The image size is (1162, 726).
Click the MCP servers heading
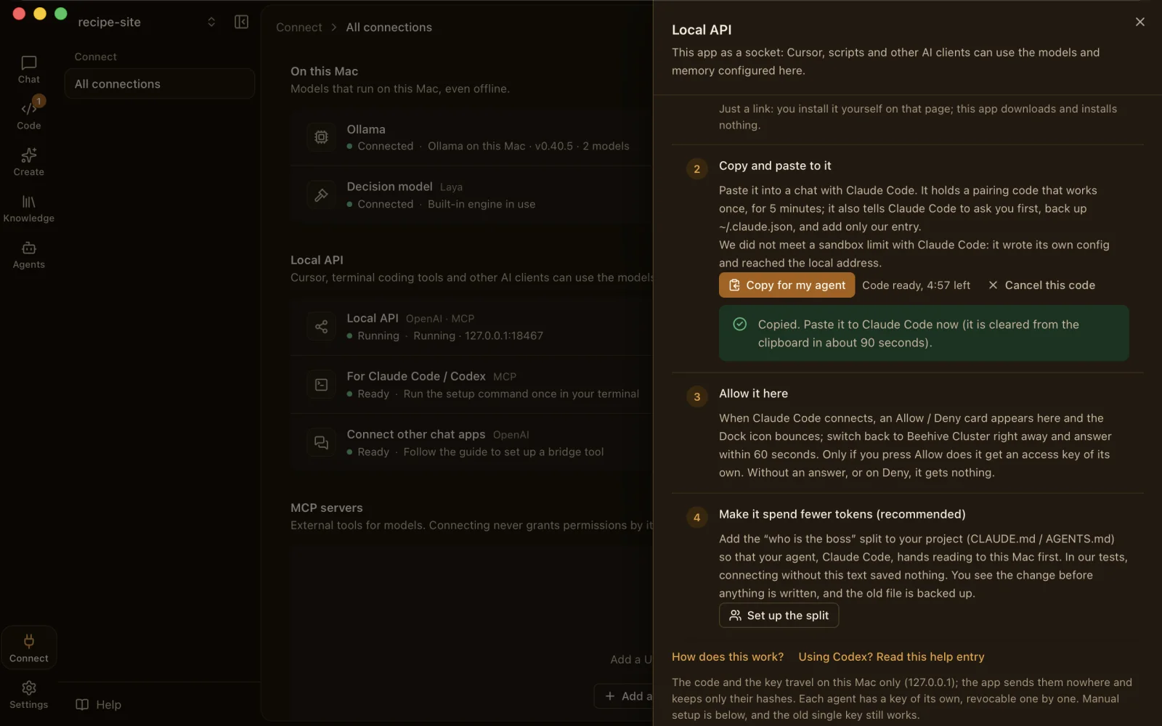click(326, 507)
